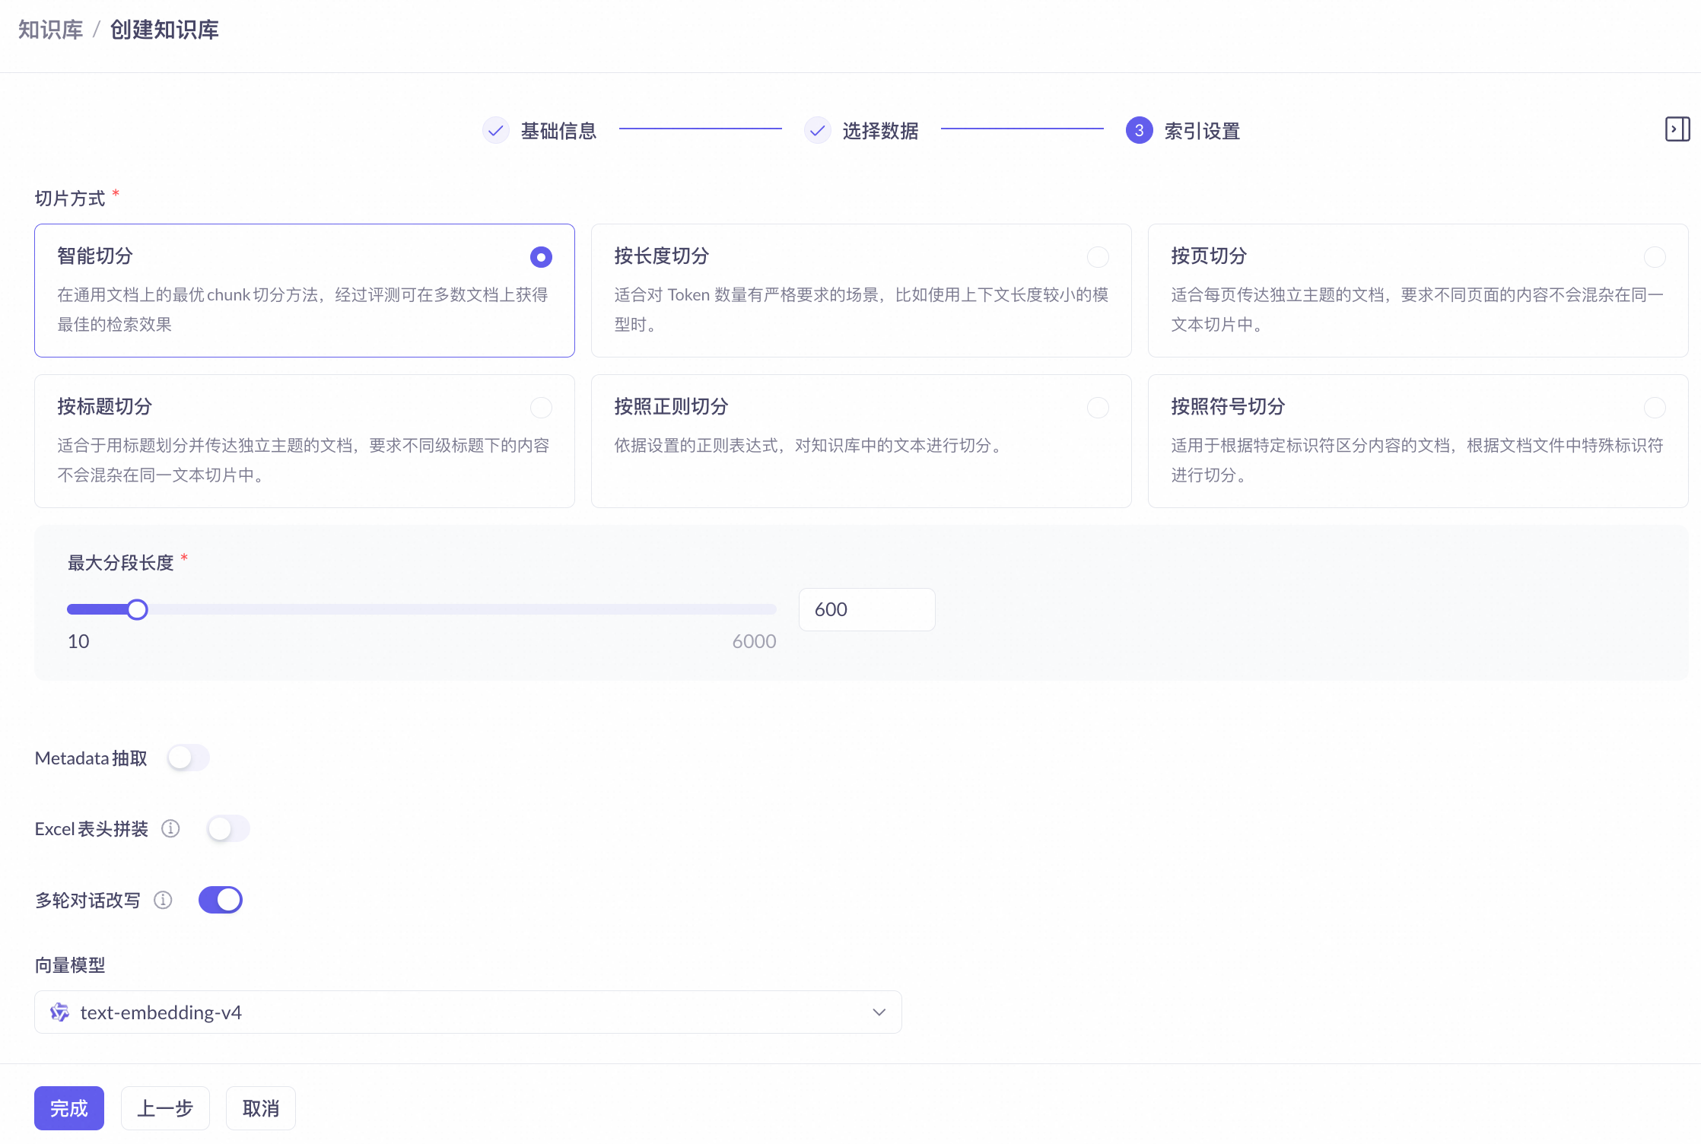Screen dimensions: 1701x1144
Task: Click the 选择数据 step checkmark icon
Action: click(x=817, y=131)
